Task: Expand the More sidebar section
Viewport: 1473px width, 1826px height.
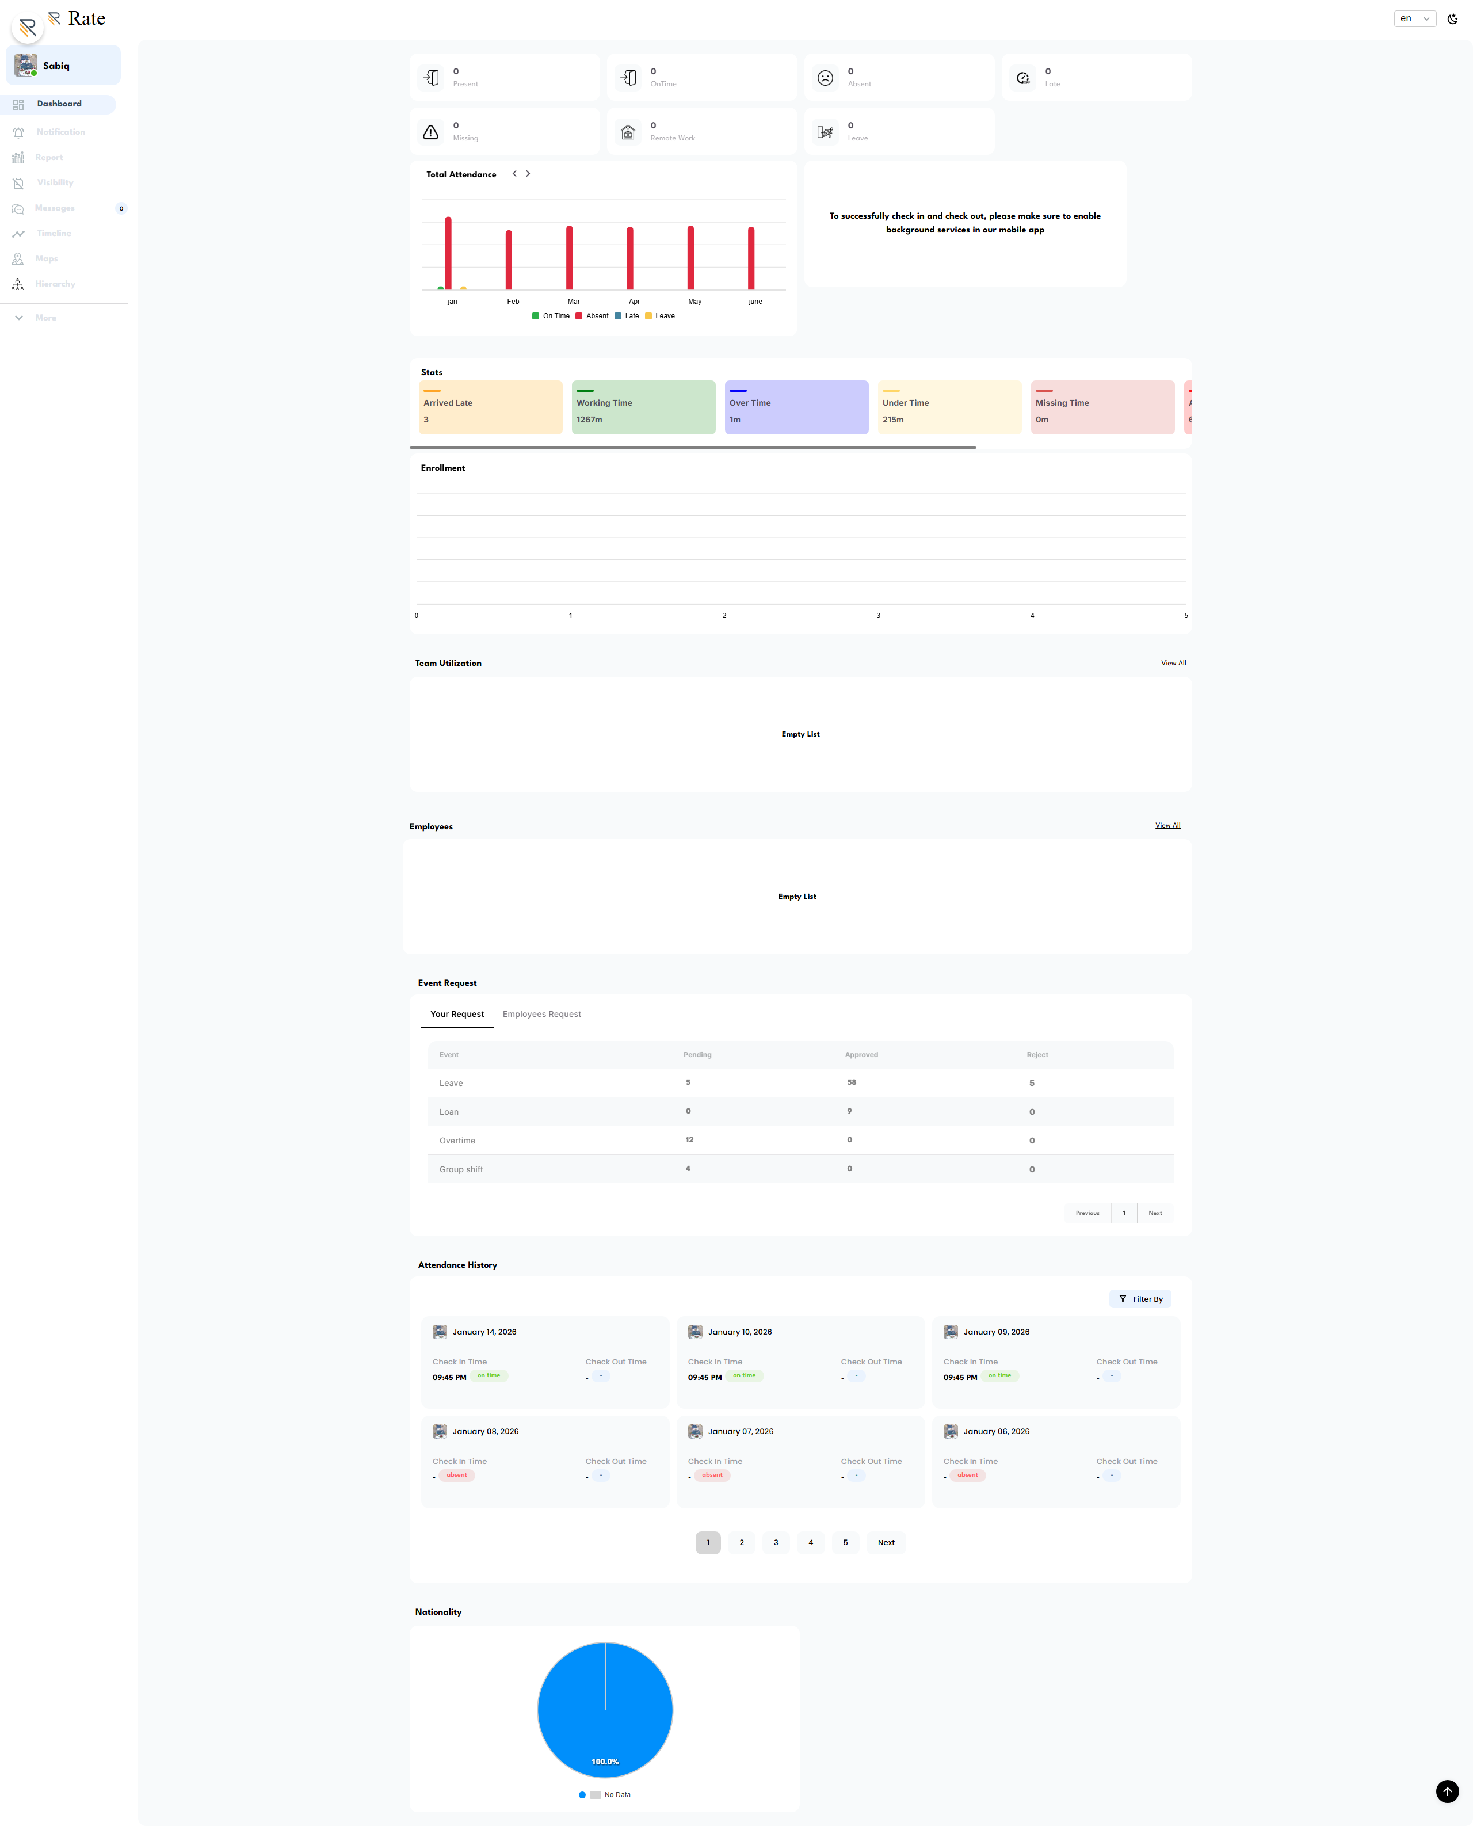Action: 45,318
